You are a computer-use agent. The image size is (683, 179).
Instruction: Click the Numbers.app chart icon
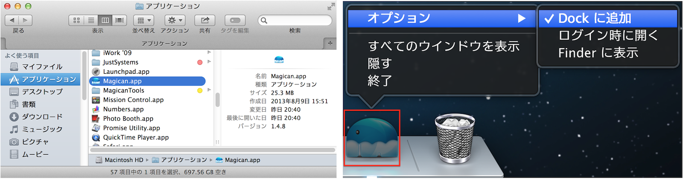tap(96, 109)
